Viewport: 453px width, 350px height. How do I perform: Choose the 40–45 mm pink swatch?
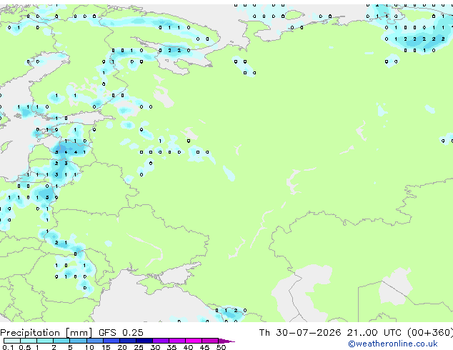[194, 341]
